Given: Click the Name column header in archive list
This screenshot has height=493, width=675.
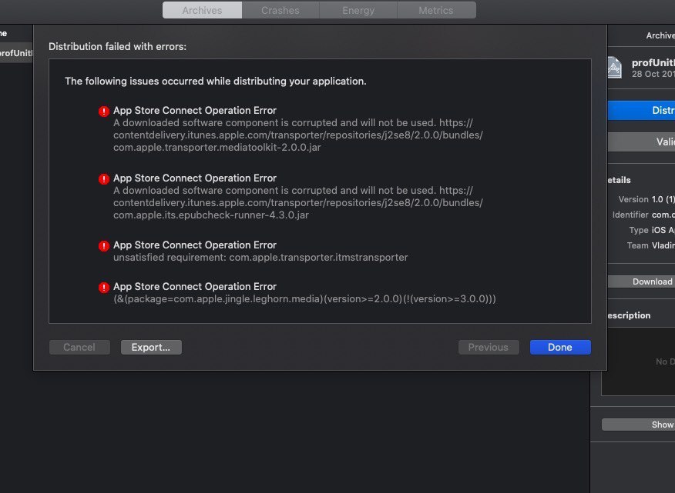Looking at the screenshot, I should point(3,33).
